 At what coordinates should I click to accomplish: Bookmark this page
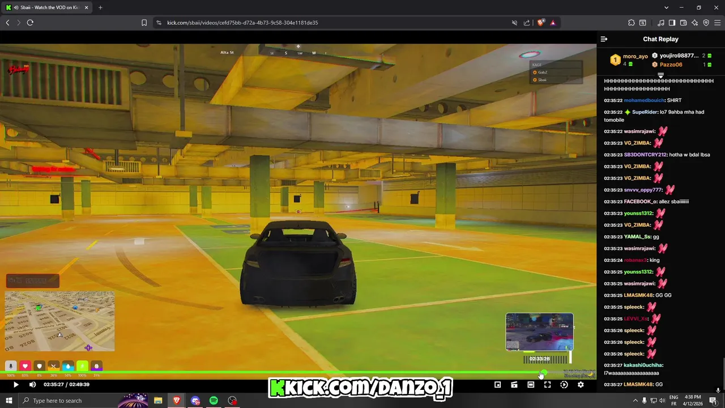tap(144, 23)
